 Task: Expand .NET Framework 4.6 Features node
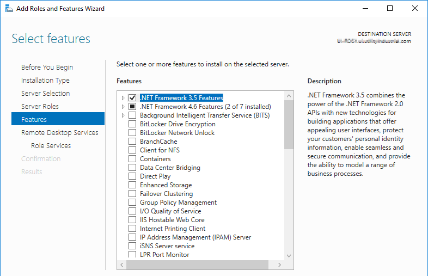coord(123,107)
